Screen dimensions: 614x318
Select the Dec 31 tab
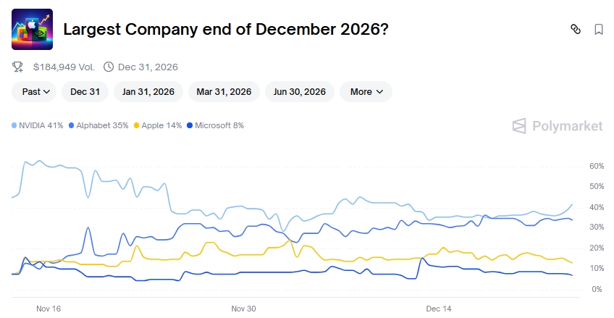(85, 92)
